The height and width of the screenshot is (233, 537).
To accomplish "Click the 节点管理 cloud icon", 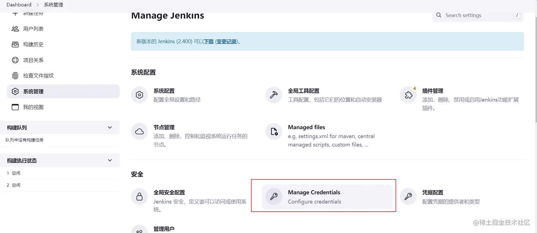I will click(x=140, y=131).
